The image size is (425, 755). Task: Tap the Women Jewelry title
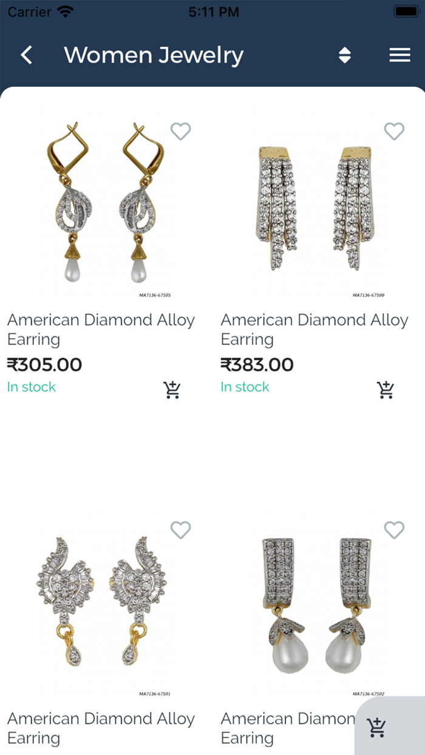154,55
